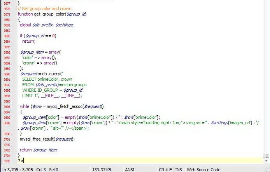Place the cursor on the get_group_color function name
Screen dimensions: 270x172
click(49, 14)
